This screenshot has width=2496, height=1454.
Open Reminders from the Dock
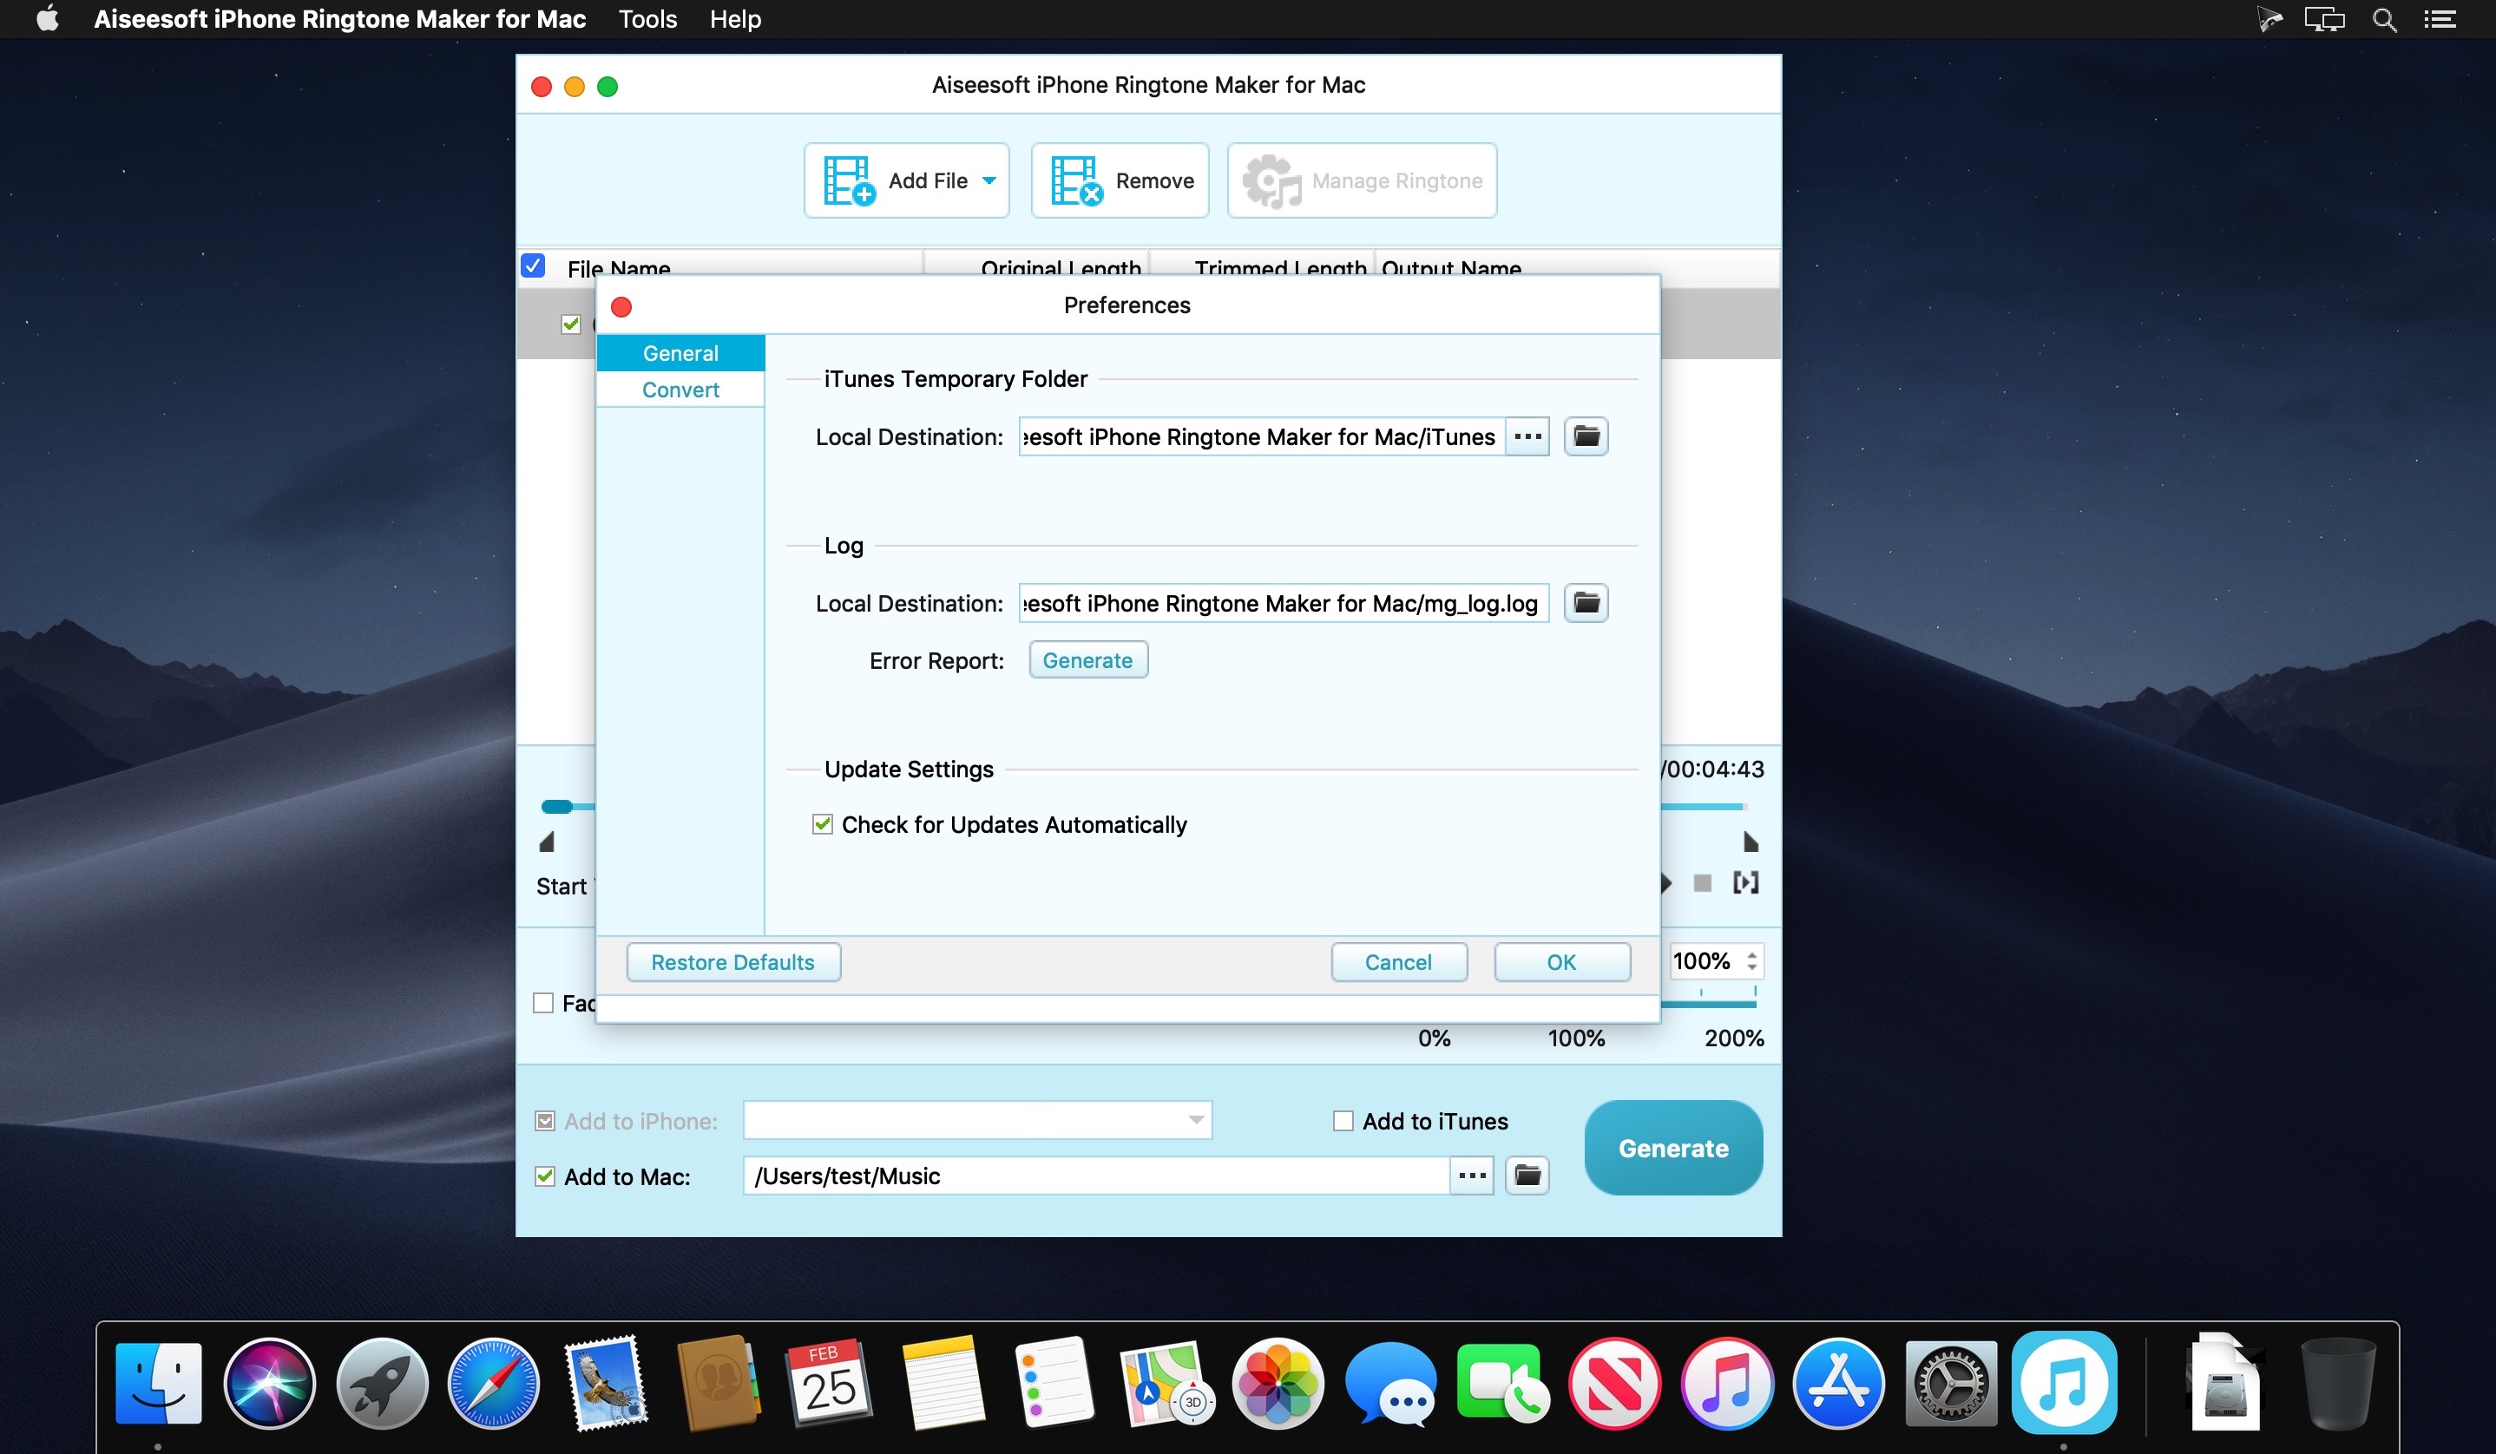pos(1054,1383)
